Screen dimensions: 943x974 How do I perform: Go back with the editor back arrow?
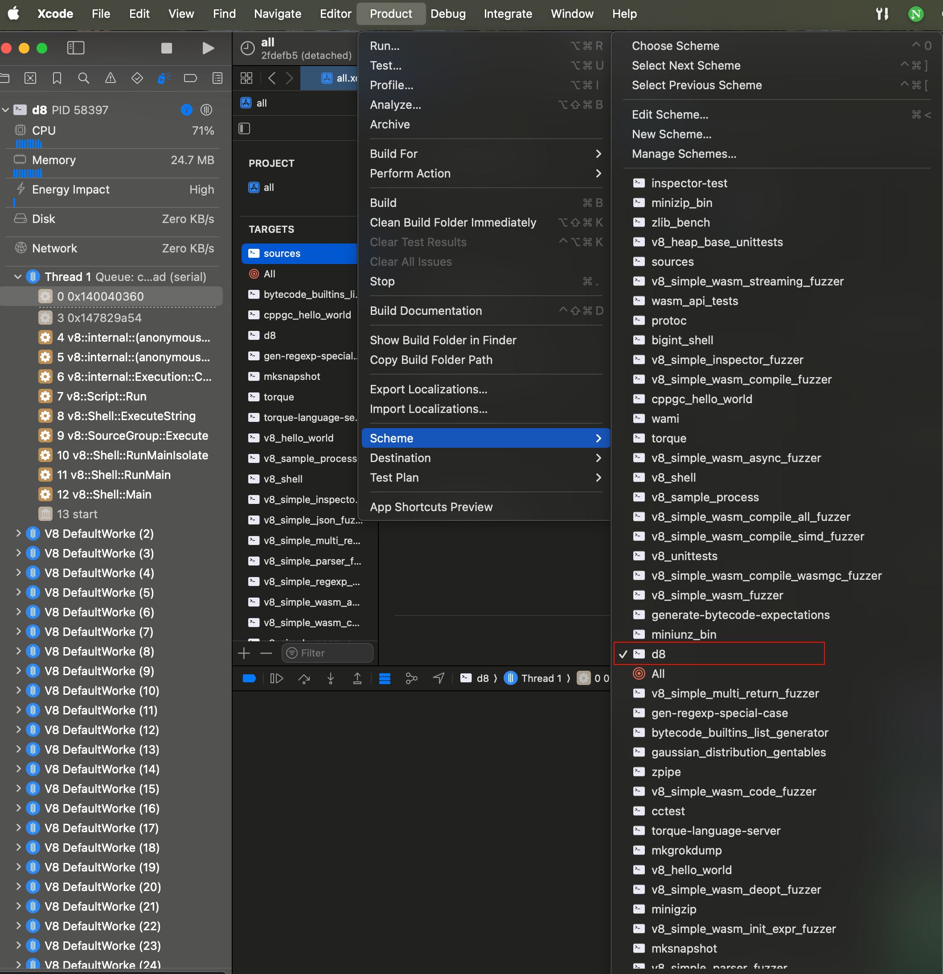coord(272,78)
